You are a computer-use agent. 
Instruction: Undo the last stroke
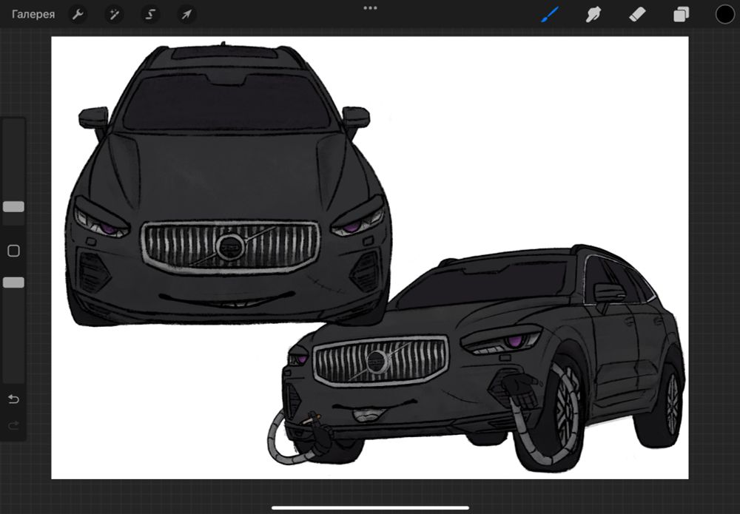(x=13, y=399)
